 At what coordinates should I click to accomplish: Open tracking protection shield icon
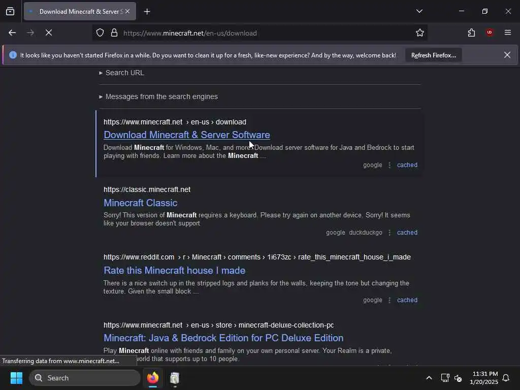100,33
